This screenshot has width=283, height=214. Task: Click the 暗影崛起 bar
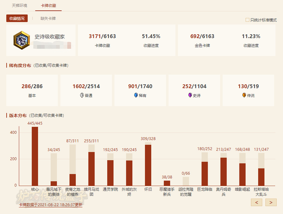[x=243, y=169]
